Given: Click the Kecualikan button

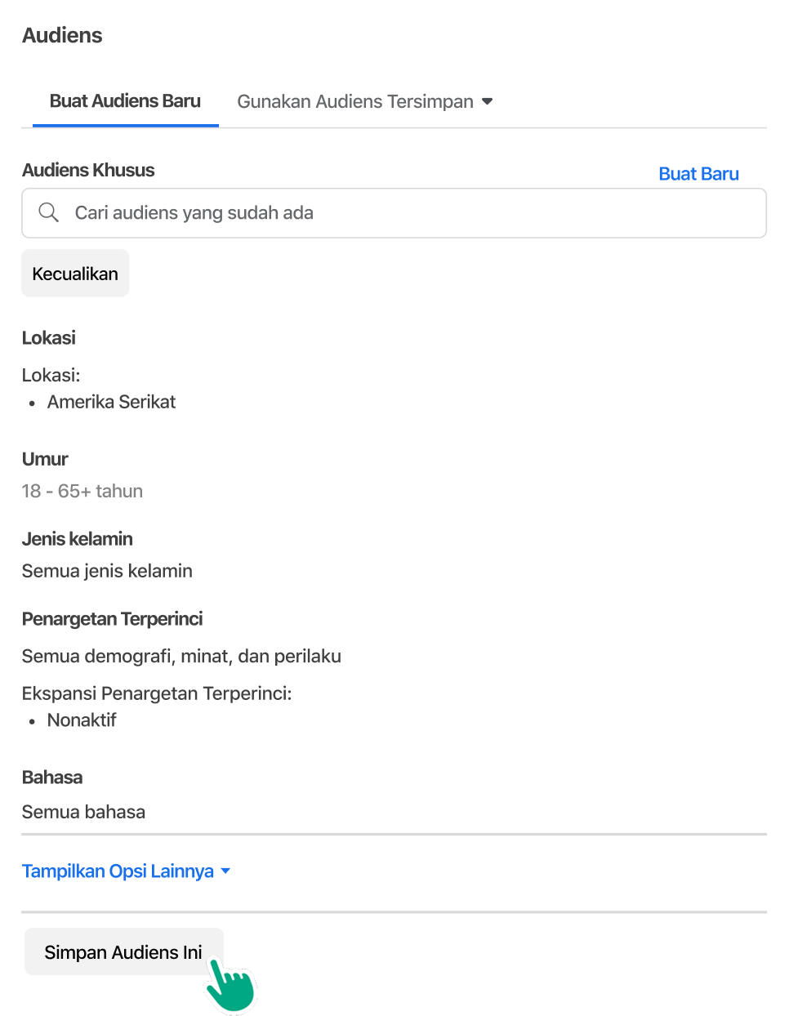Looking at the screenshot, I should 75,274.
